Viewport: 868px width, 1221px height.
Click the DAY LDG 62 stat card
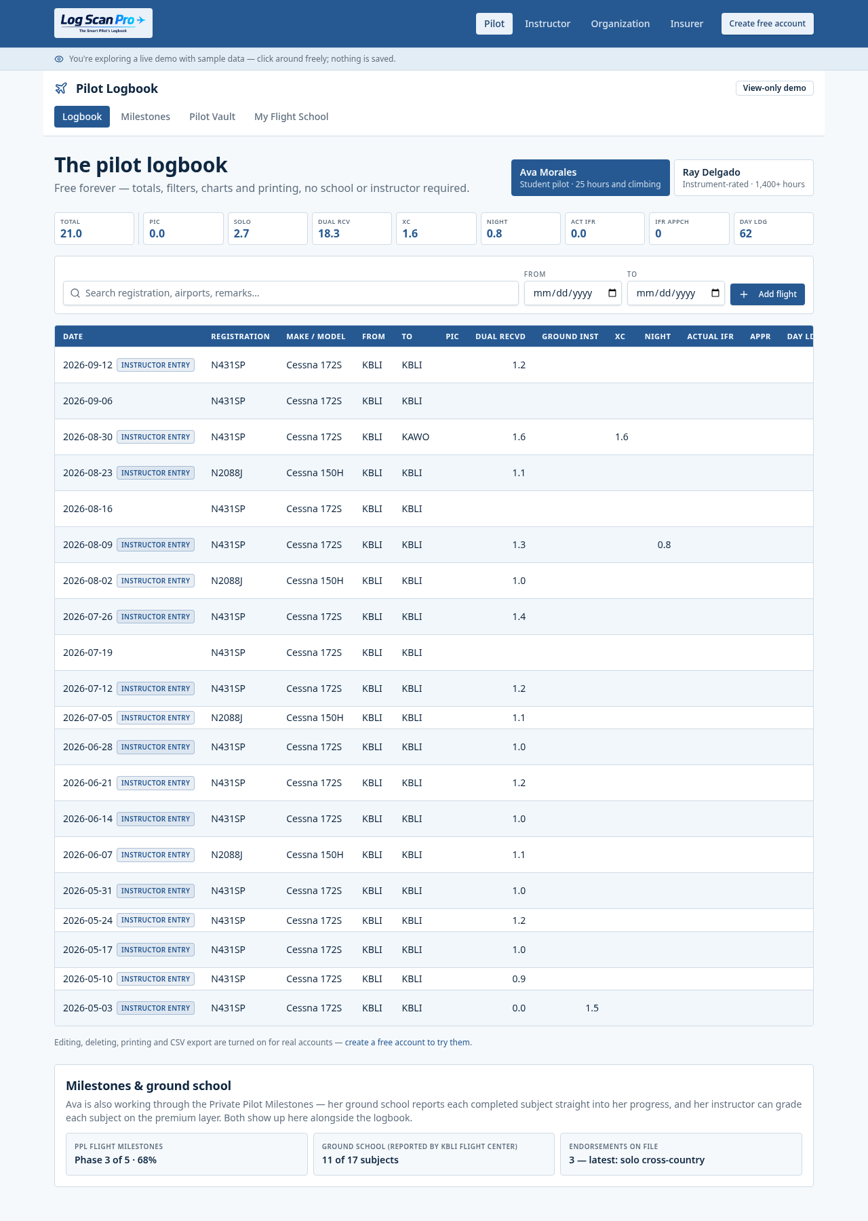point(774,229)
